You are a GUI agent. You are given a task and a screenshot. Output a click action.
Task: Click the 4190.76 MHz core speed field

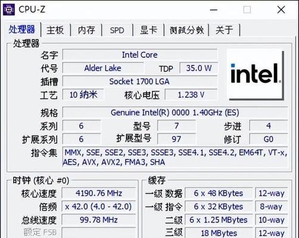tap(99, 193)
